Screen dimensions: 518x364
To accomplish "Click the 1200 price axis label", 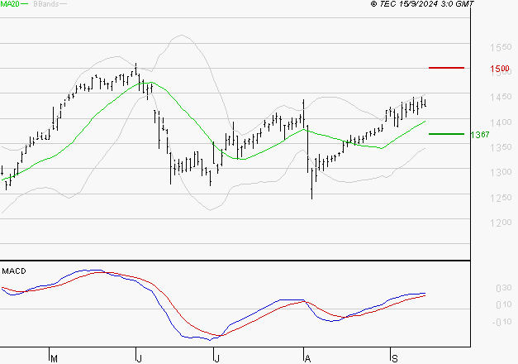I will (501, 223).
